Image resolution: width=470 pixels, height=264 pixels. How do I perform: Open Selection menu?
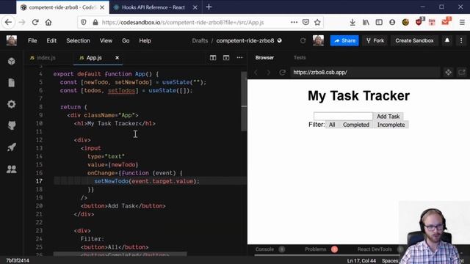pyautogui.click(x=78, y=41)
